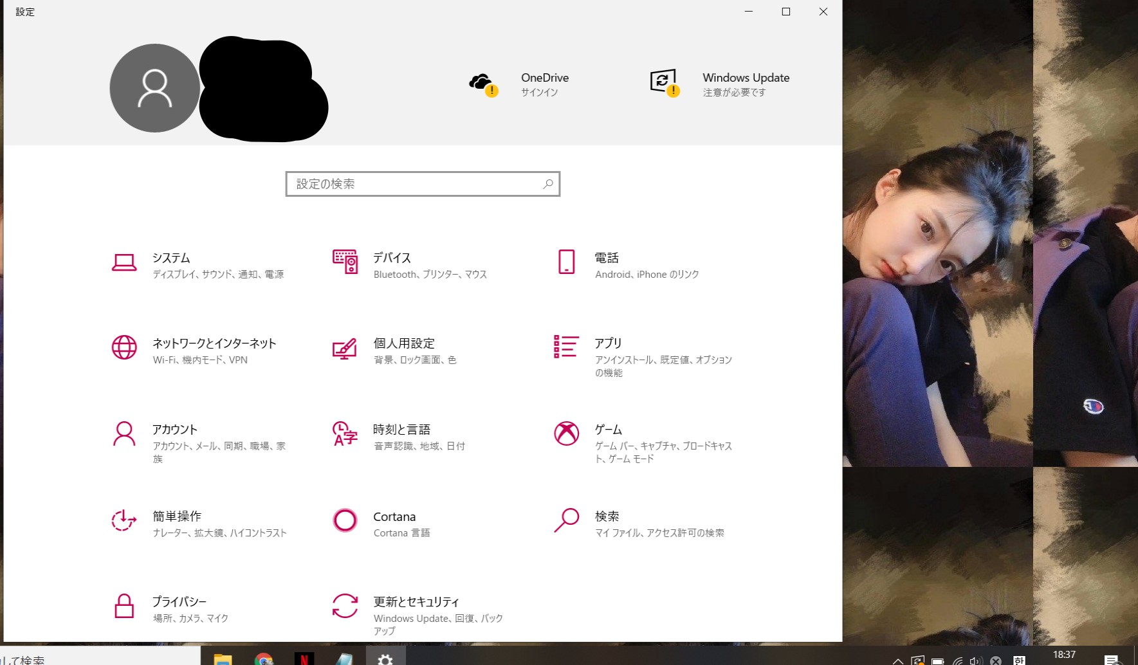Viewport: 1138px width, 665px height.
Task: Switch the IME language indicator
Action: pyautogui.click(x=1018, y=660)
